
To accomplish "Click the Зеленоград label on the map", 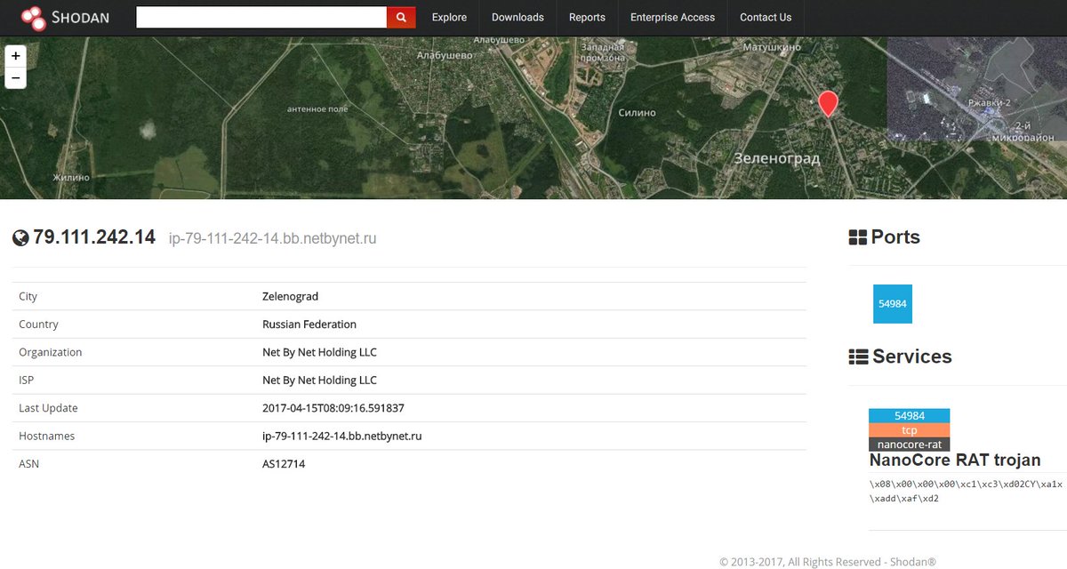I will click(777, 158).
